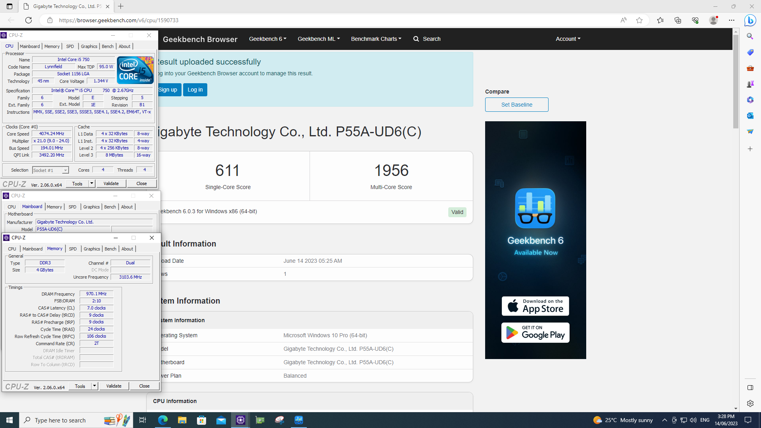761x428 pixels.
Task: Click the Get it on Google Play badge
Action: tap(535, 333)
